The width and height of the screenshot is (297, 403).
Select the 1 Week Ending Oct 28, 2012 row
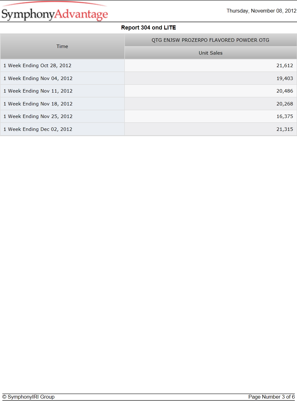click(148, 66)
